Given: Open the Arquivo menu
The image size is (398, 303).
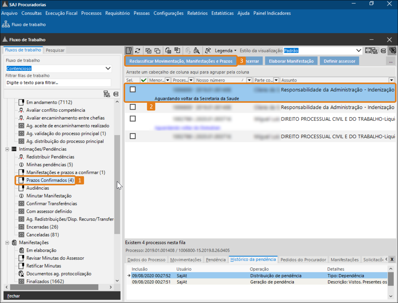Looking at the screenshot, I should [9, 13].
